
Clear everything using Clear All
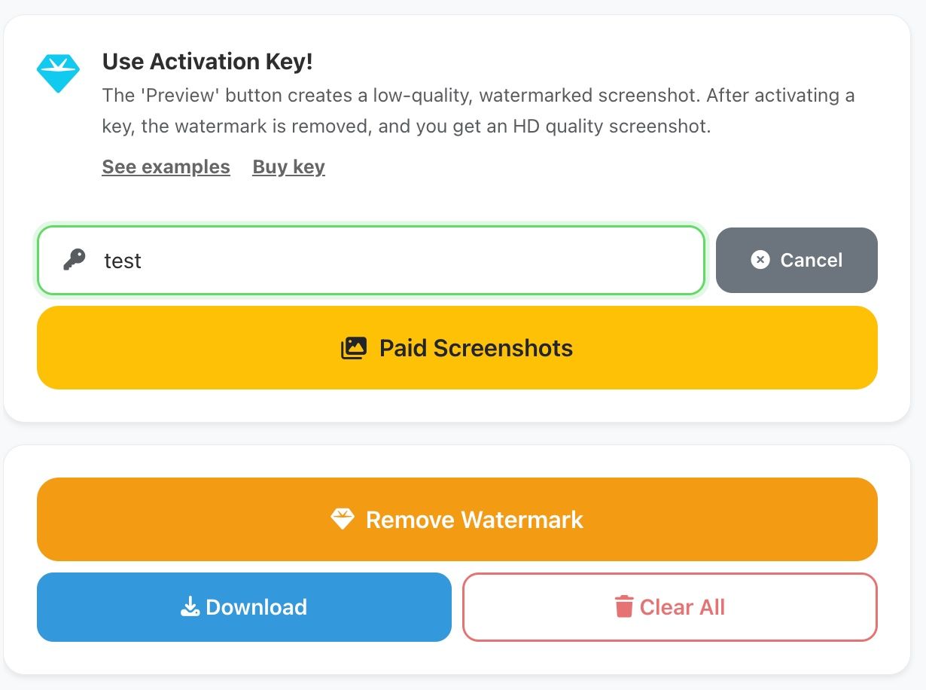pos(669,606)
